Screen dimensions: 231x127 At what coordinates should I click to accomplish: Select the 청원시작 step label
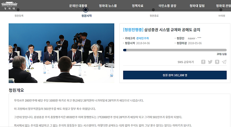[87, 16]
